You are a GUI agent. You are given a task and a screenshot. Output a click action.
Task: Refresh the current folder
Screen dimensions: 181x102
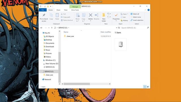pos(119,28)
